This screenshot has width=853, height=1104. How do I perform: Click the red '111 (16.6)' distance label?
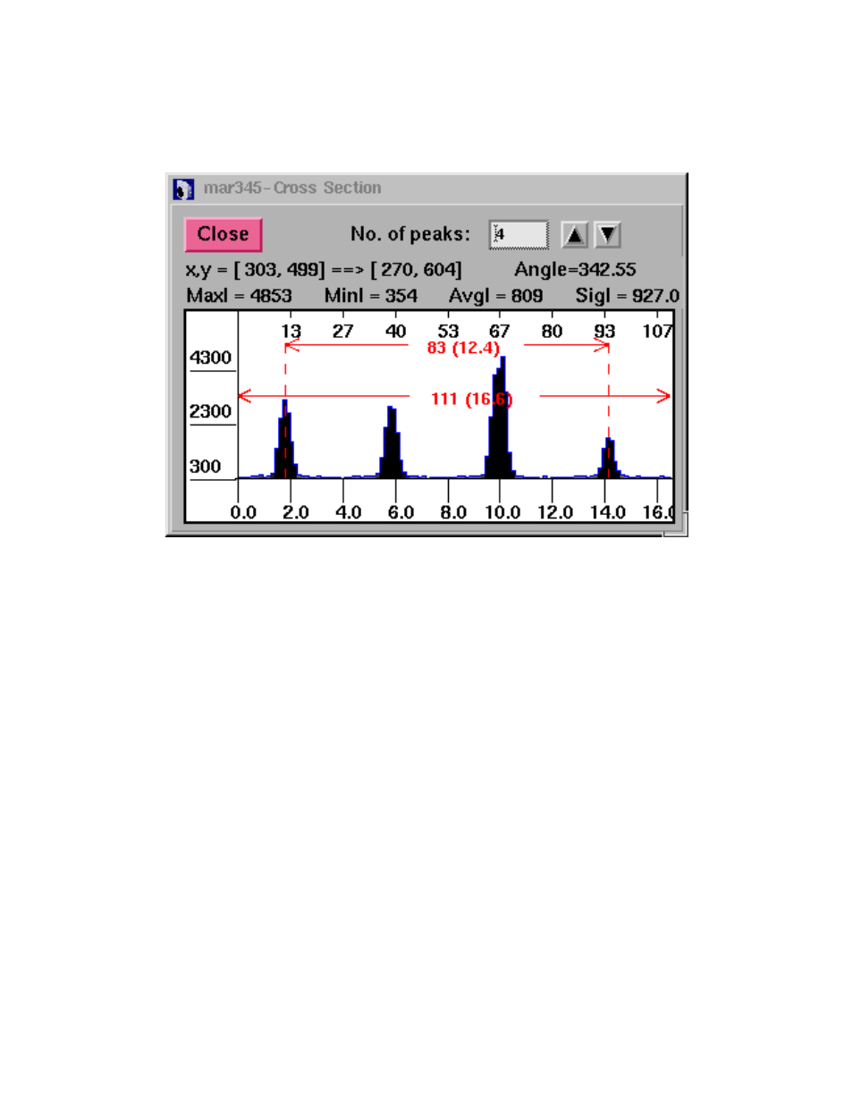[x=471, y=399]
